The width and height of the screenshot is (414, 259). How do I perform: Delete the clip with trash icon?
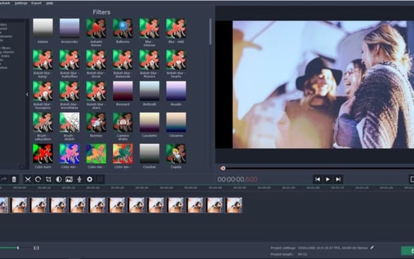14,179
